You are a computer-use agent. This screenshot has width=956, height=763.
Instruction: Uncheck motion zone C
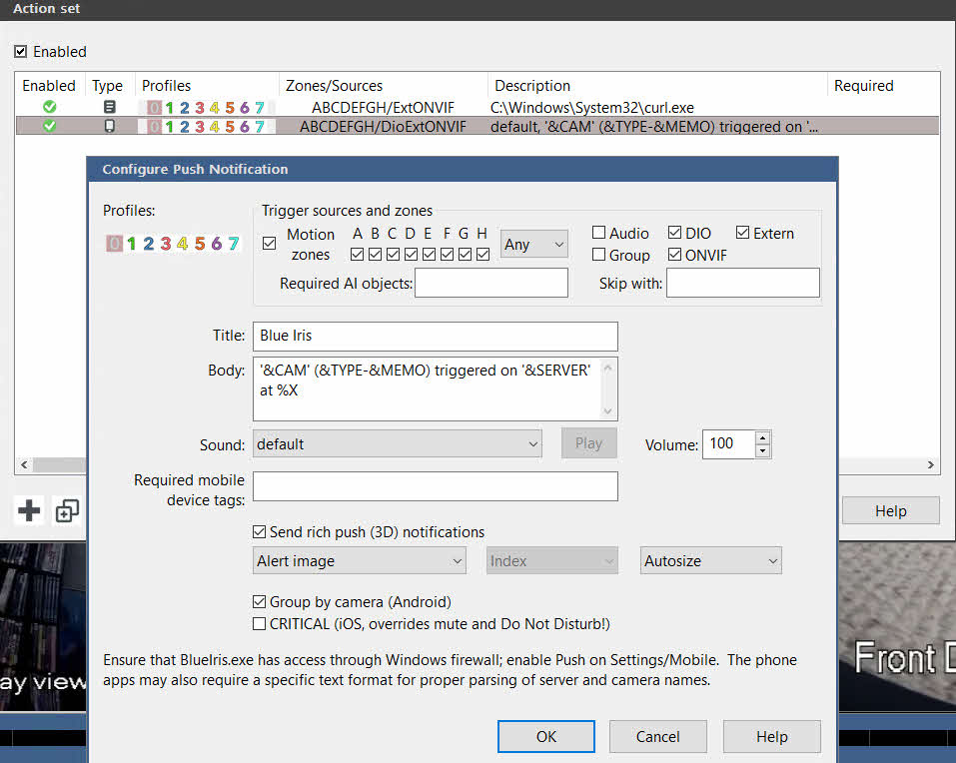(x=393, y=254)
